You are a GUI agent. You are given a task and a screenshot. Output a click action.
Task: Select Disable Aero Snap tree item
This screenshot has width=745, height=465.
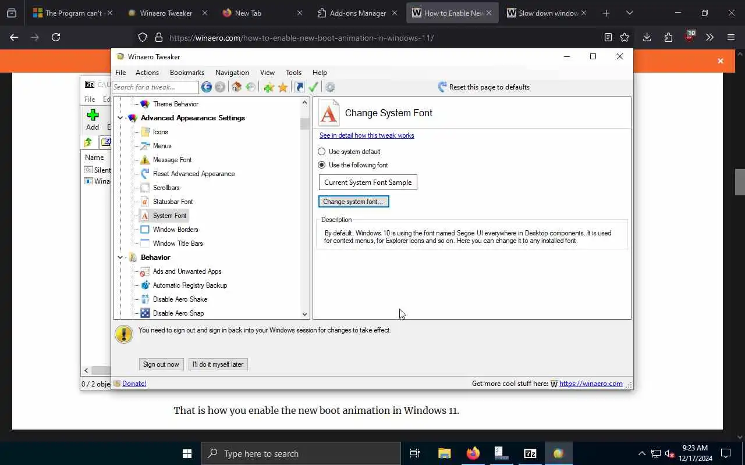pos(178,313)
